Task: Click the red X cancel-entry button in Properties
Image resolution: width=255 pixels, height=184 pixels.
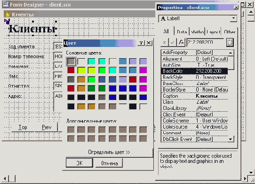Action: [164, 43]
